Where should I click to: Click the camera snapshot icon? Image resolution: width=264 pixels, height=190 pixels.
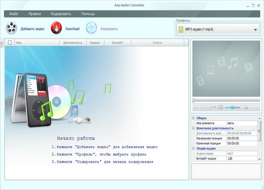click(x=210, y=107)
